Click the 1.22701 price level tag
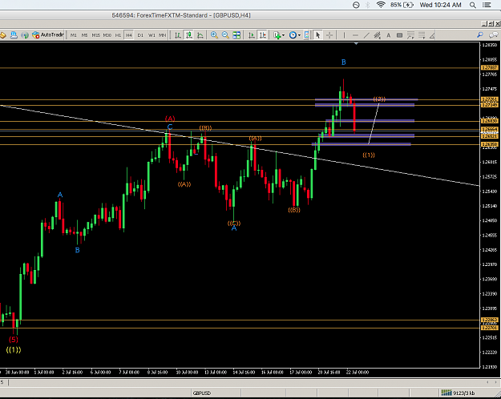This screenshot has width=501, height=399. point(490,328)
